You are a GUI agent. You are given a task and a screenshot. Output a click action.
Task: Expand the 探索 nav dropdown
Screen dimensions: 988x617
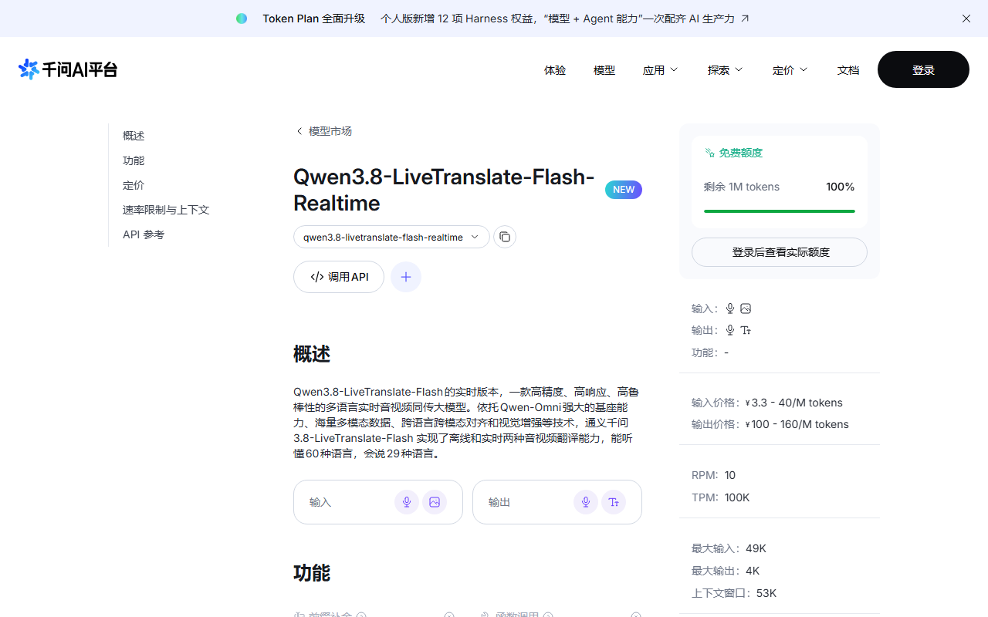coord(725,70)
